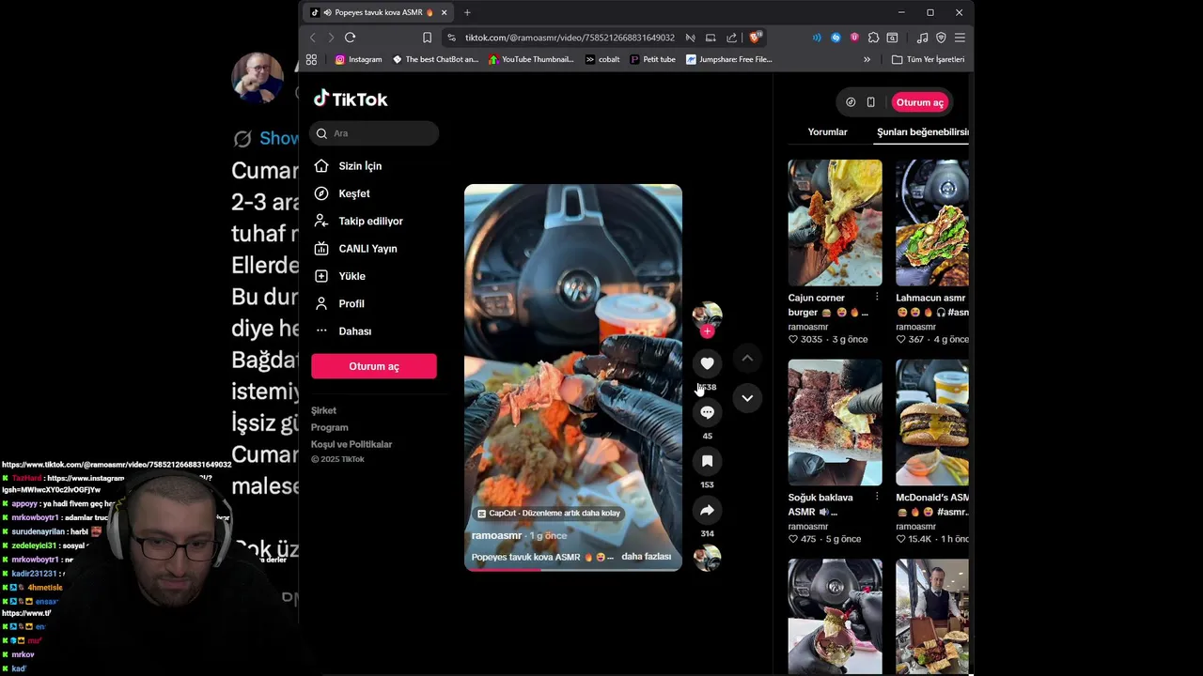The width and height of the screenshot is (1203, 676).
Task: Go to the next video with down chevron
Action: click(747, 398)
